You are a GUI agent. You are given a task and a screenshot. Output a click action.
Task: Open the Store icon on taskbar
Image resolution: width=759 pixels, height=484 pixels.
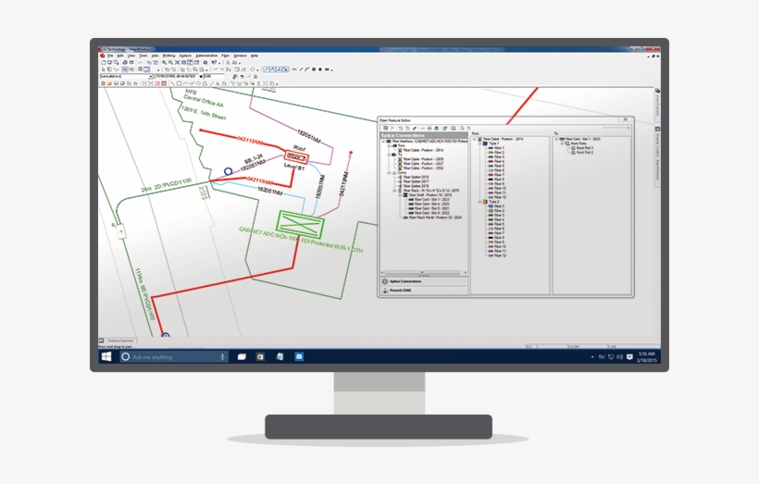point(262,356)
